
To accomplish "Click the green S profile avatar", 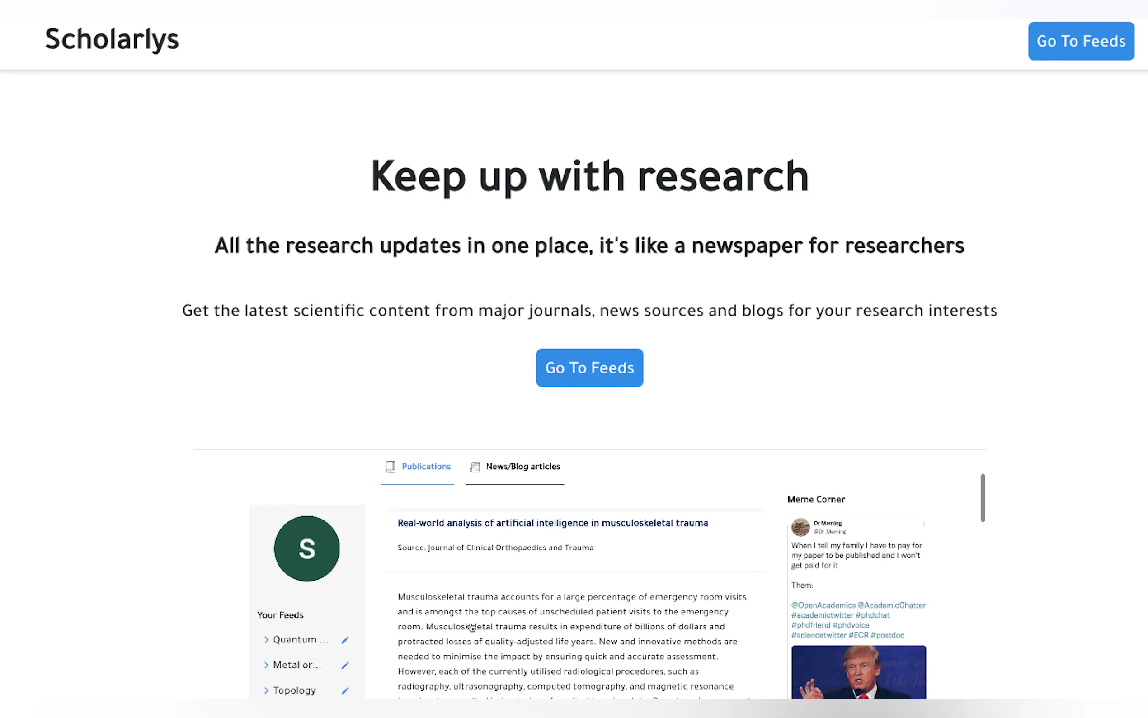I will (306, 548).
